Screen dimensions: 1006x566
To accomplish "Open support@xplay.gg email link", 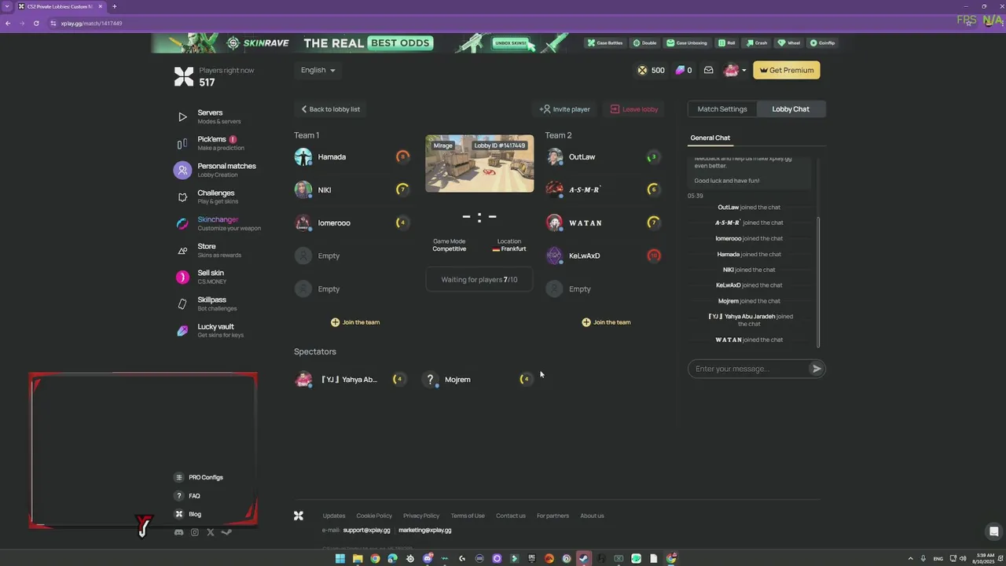I will 366,530.
